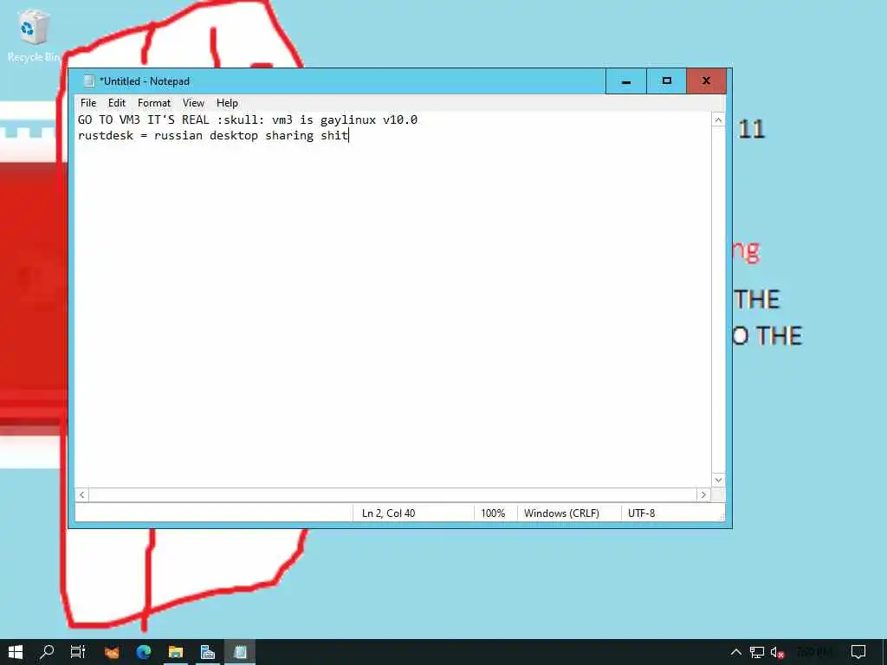
Task: Click the '100%' zoom status entry
Action: click(x=493, y=513)
